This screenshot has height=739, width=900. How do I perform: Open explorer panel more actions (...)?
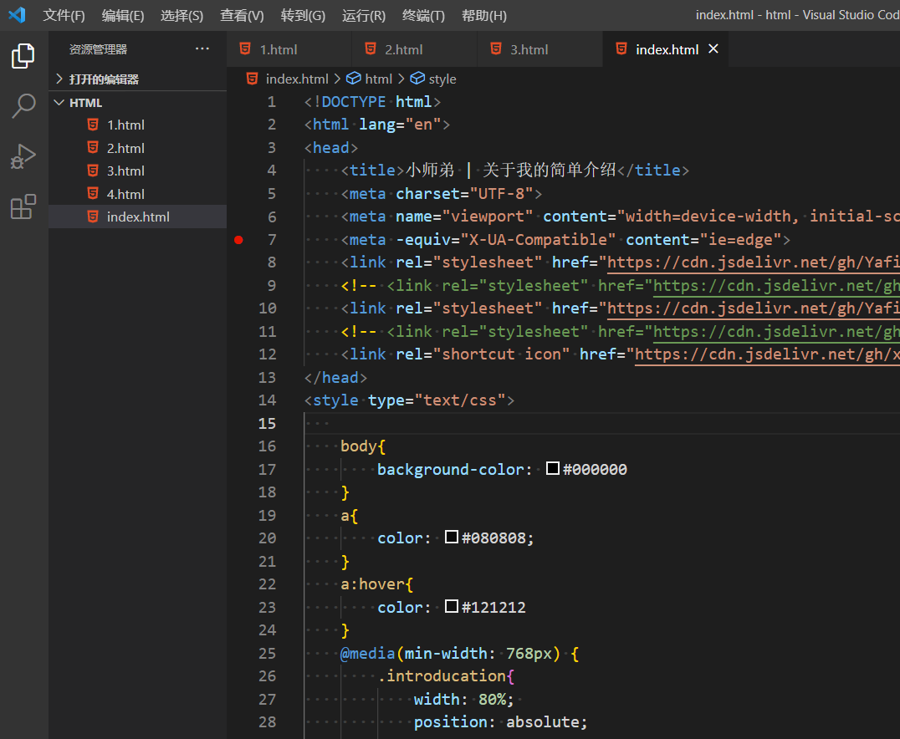202,48
